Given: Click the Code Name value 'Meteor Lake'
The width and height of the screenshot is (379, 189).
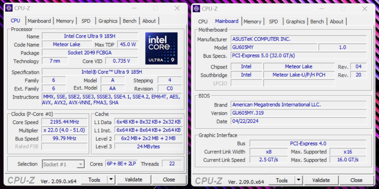Looking at the screenshot, I should [66, 45].
